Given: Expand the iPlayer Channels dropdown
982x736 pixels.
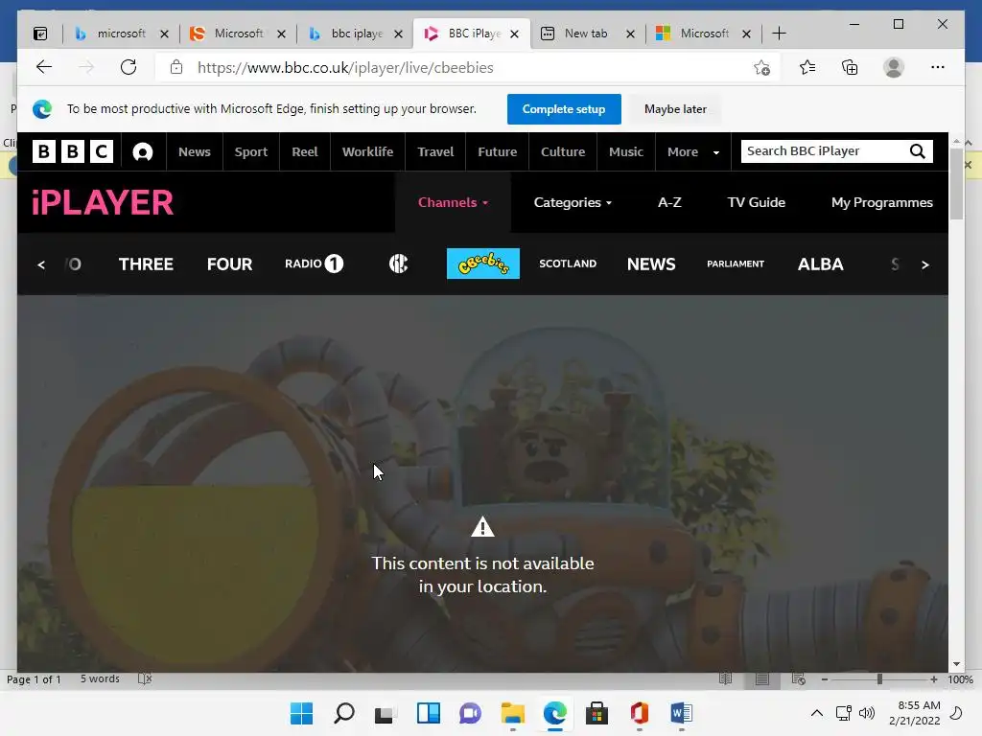Looking at the screenshot, I should tap(453, 202).
